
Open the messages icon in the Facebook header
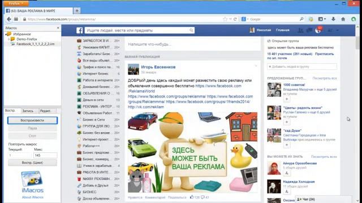(309, 30)
